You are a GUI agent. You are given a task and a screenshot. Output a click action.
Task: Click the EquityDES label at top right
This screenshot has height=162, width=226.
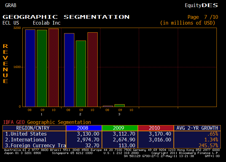point(201,5)
